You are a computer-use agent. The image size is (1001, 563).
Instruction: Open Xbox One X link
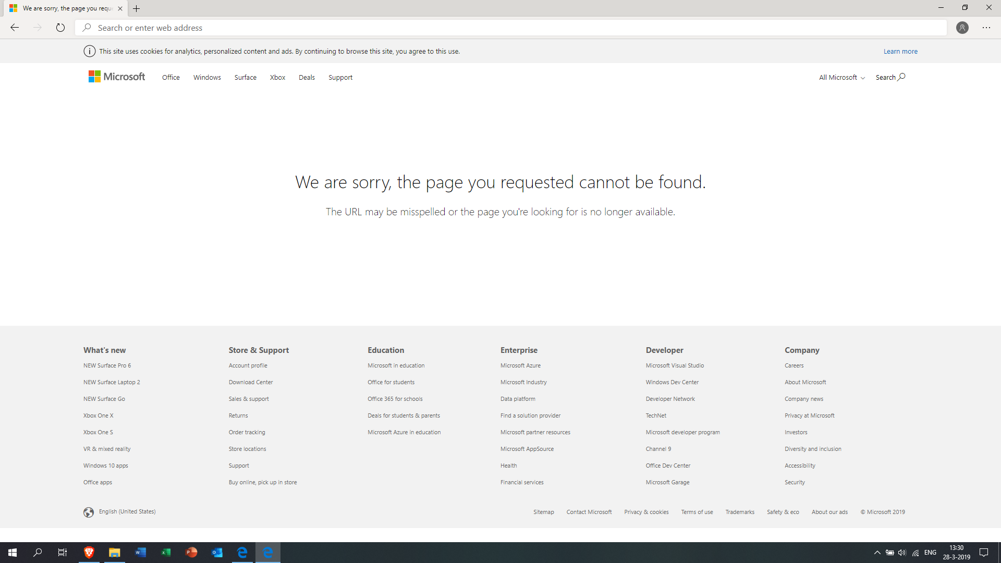pos(98,415)
